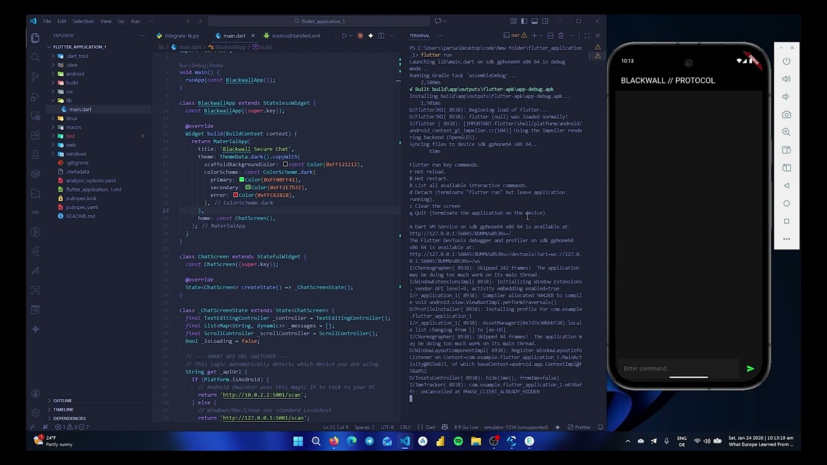Close the main.dart tab
The width and height of the screenshot is (827, 465).
[253, 36]
